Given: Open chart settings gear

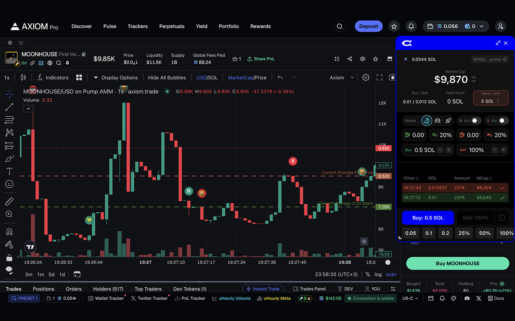Looking at the screenshot, I should (366, 77).
